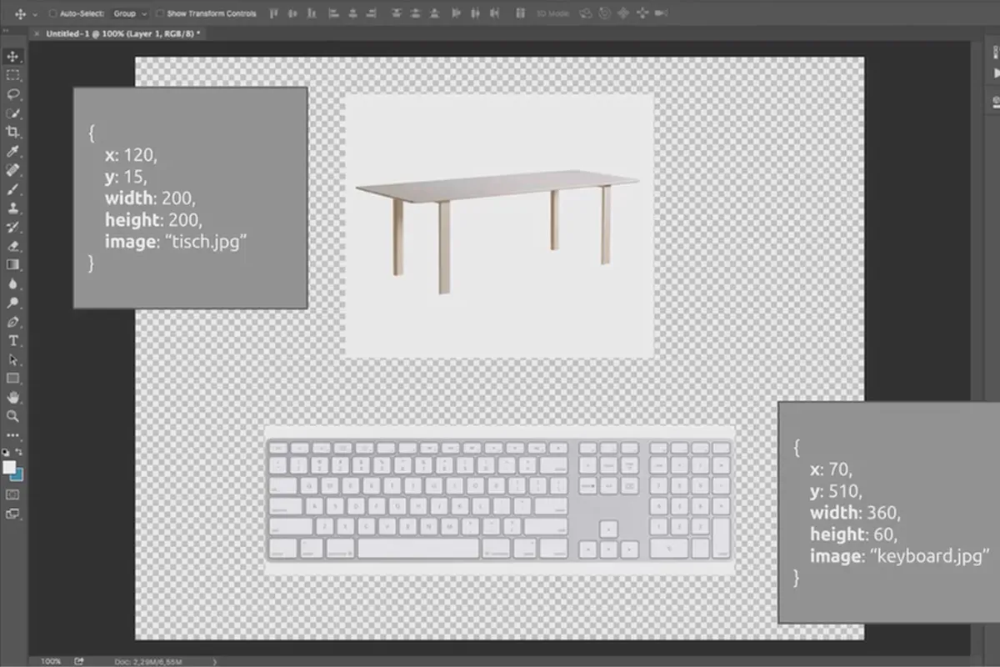Switch to the Untitled-1 document tab
This screenshot has width=1000, height=667.
[x=119, y=33]
